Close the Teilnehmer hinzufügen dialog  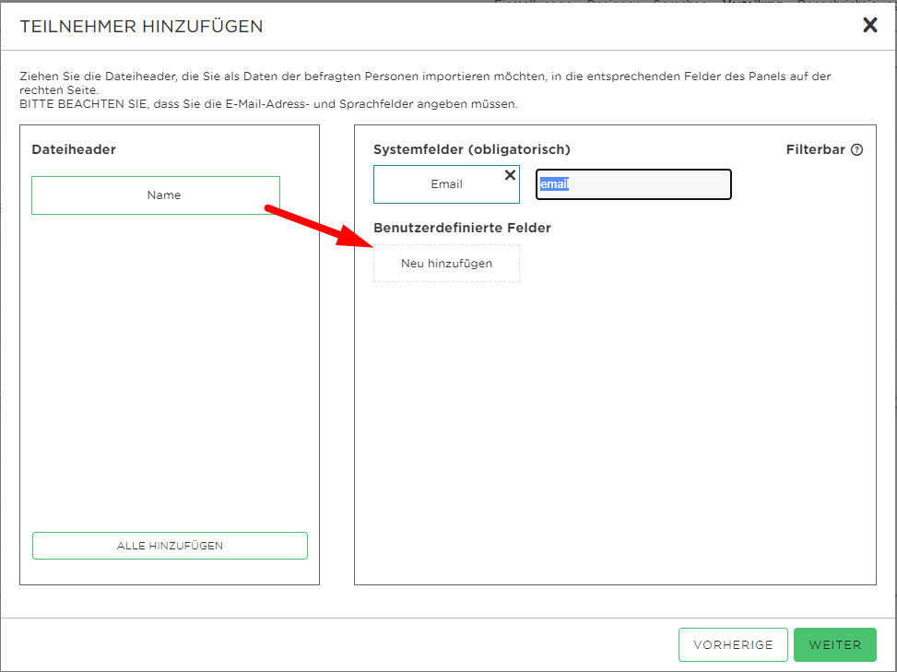pyautogui.click(x=869, y=25)
